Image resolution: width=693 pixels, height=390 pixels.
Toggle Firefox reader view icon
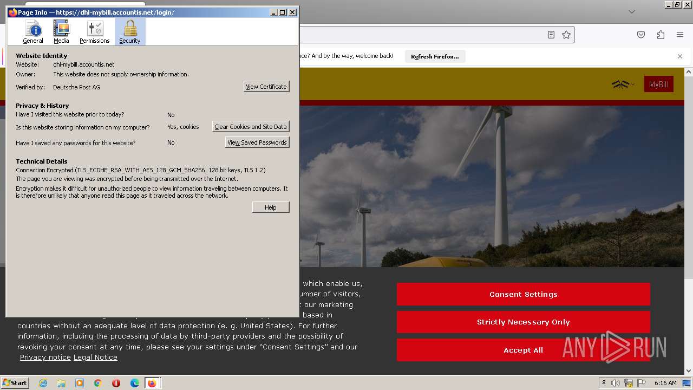click(x=551, y=35)
